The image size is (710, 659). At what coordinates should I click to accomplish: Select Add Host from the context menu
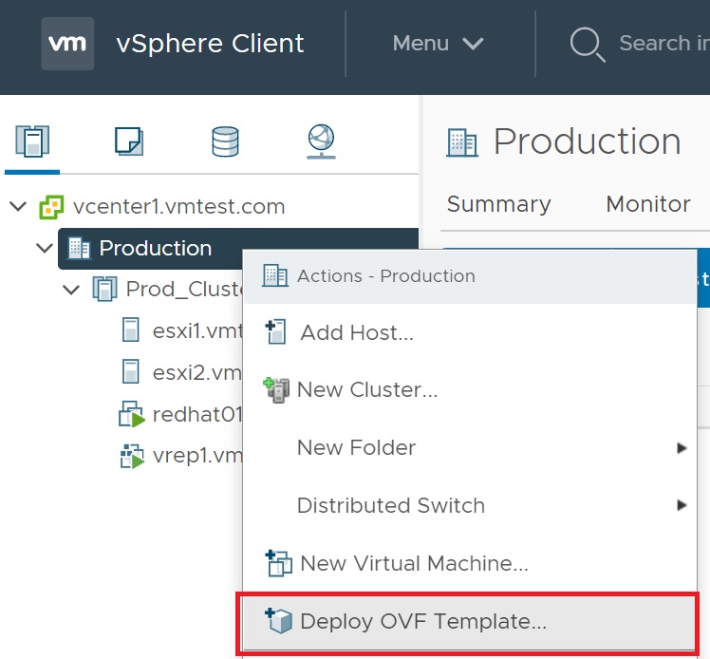(356, 333)
